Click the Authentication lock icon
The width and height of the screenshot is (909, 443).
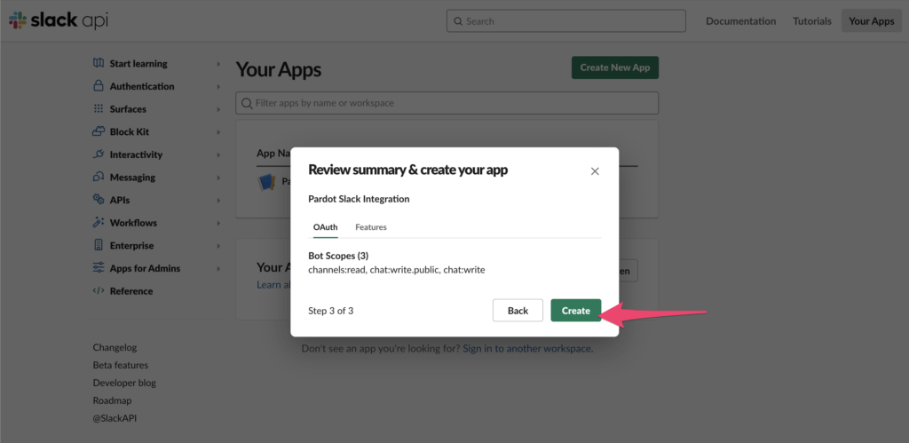(x=99, y=86)
